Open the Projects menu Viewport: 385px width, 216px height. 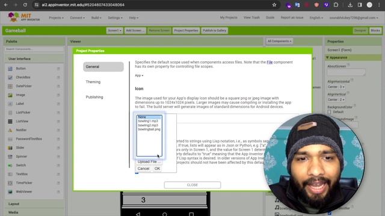coord(56,18)
